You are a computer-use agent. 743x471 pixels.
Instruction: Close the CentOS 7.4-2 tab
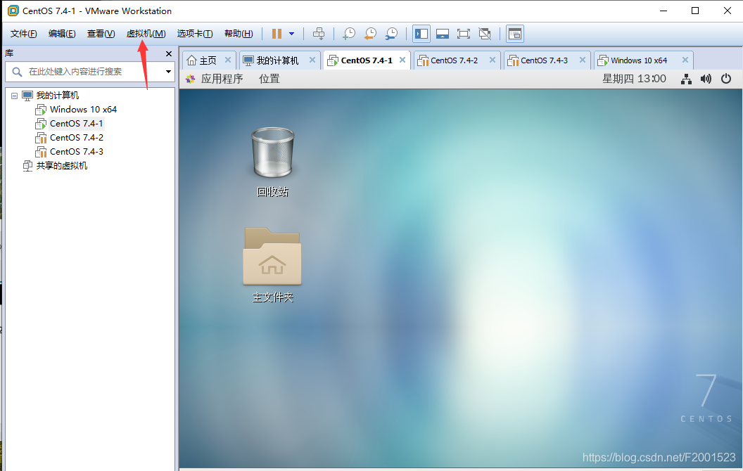pos(493,60)
